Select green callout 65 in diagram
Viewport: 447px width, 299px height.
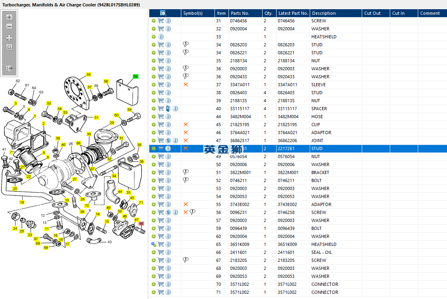(136, 77)
